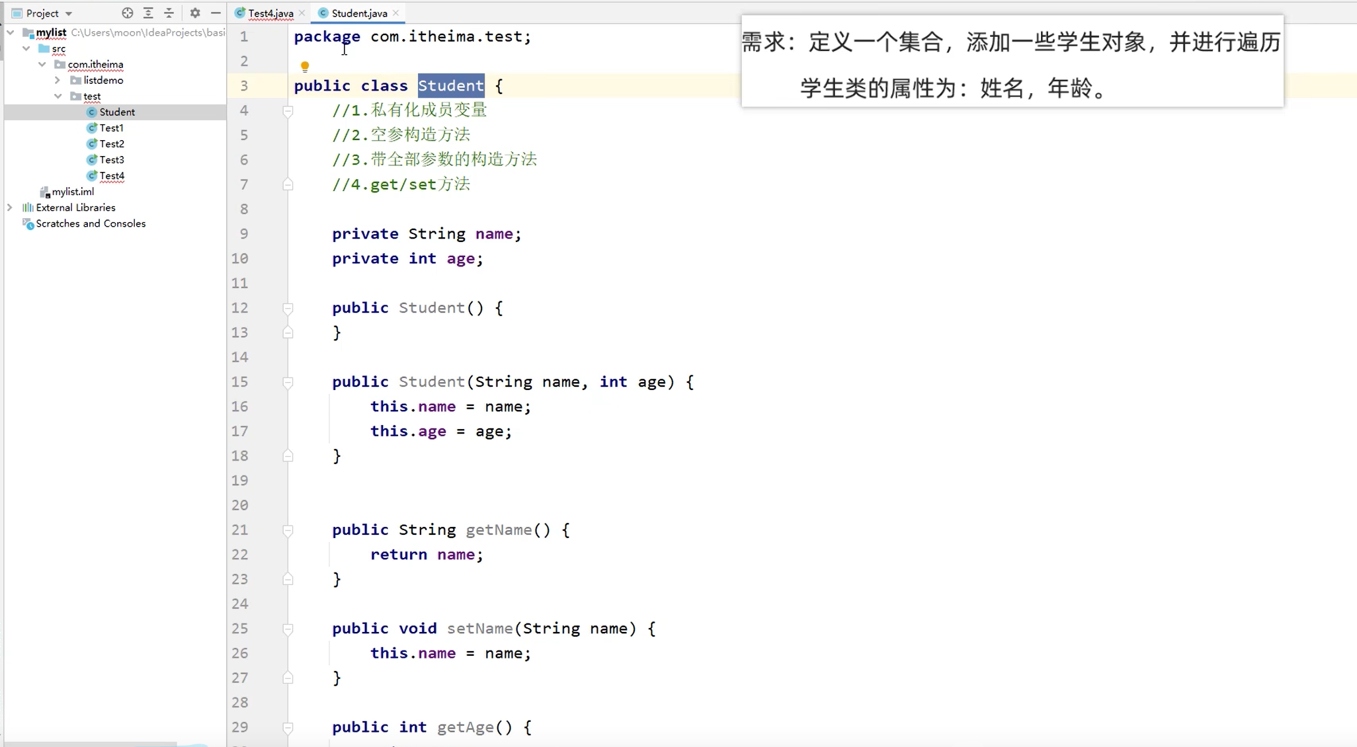
Task: Toggle fold marker at line 4 comments
Action: [288, 111]
